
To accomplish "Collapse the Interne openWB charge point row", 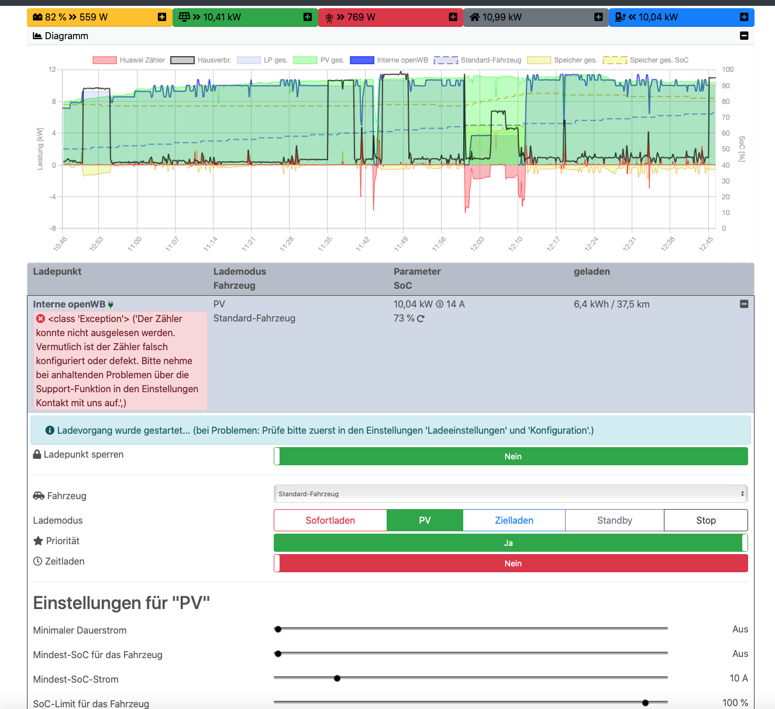I will [744, 304].
